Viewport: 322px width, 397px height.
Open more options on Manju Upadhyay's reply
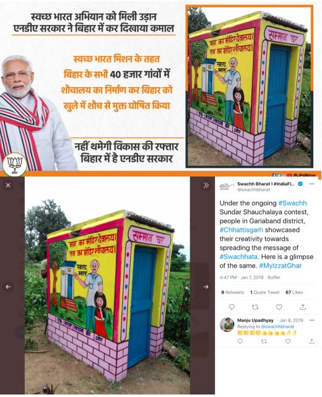[312, 320]
